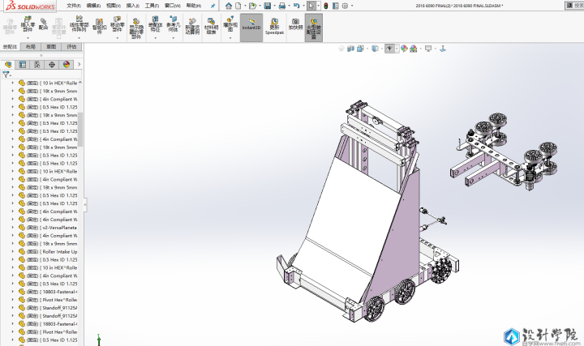Switch to the 布局 (Layout) tab
The width and height of the screenshot is (584, 346).
[x=31, y=47]
